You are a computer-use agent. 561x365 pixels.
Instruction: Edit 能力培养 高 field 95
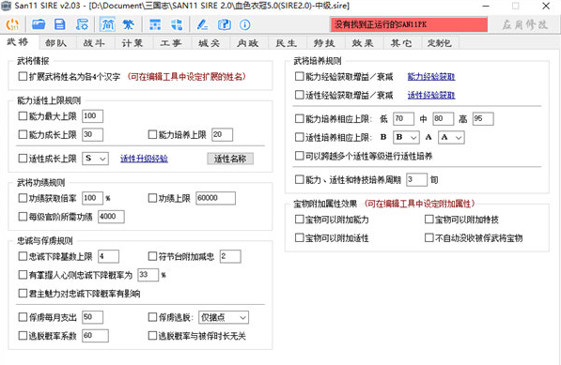point(483,119)
